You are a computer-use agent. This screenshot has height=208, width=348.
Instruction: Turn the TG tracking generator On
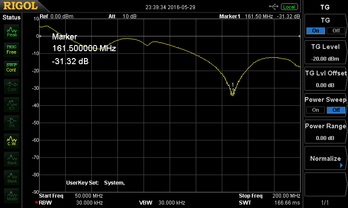(315, 31)
